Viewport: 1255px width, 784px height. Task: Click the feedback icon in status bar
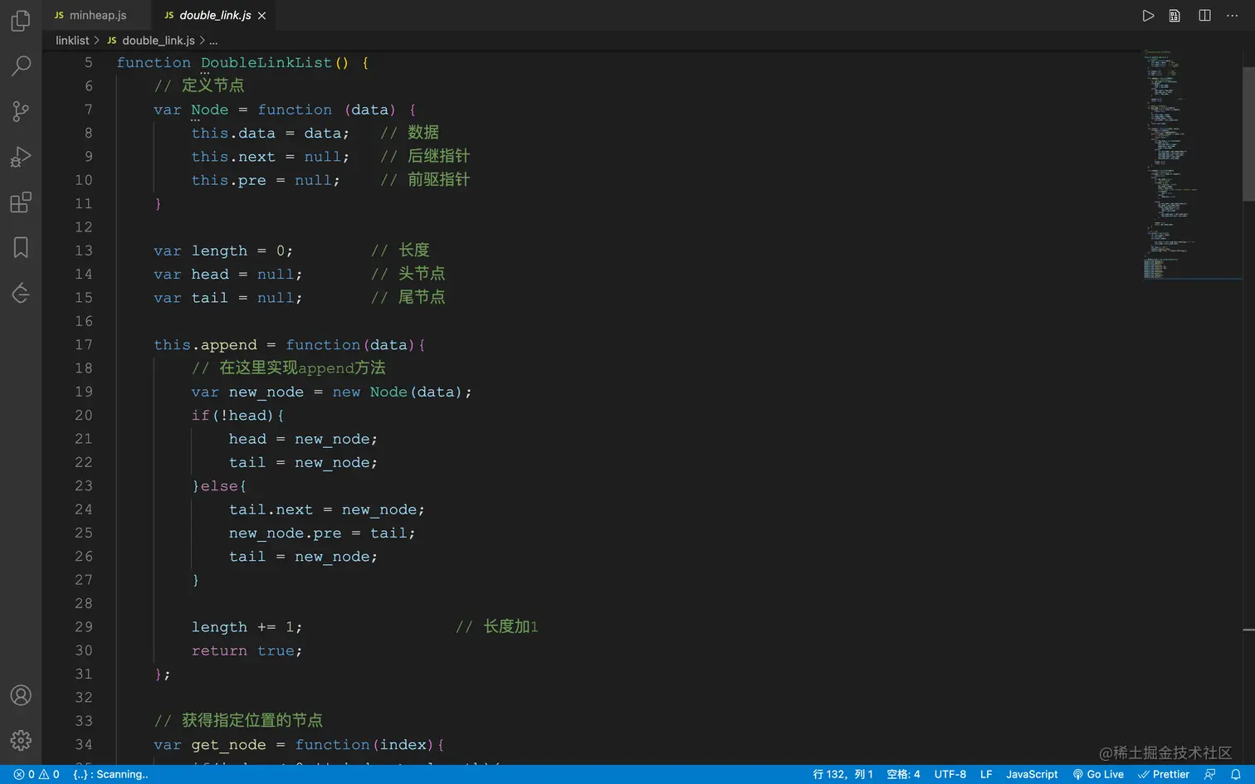point(1209,774)
